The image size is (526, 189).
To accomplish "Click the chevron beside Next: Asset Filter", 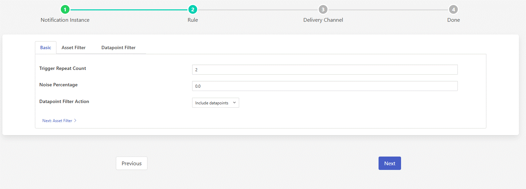I will [76, 121].
